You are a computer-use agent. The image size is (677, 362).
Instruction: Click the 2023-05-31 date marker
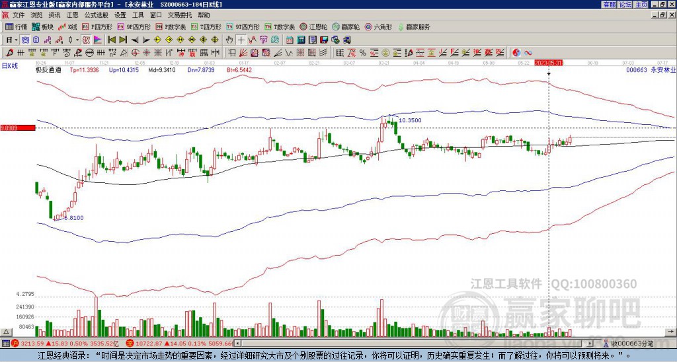coord(548,63)
